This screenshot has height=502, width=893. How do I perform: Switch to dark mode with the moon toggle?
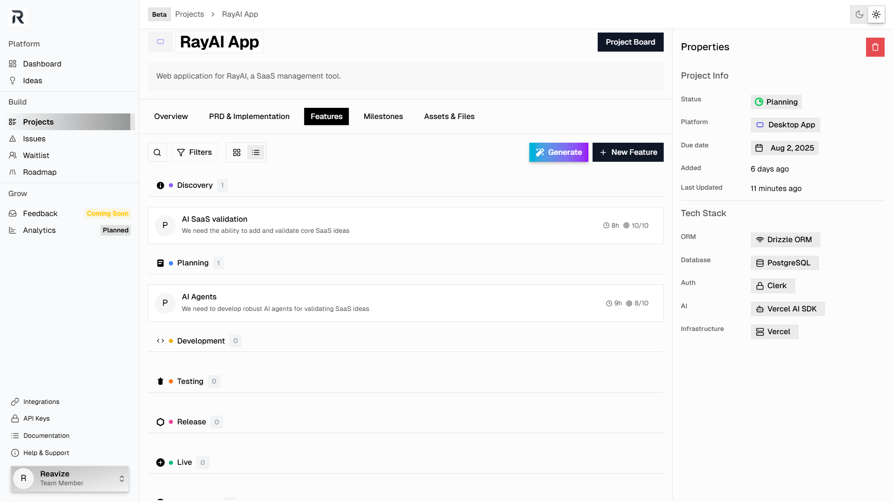(x=859, y=14)
